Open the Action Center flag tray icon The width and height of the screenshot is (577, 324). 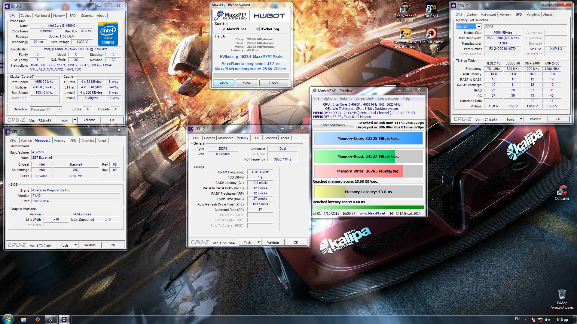(533, 320)
